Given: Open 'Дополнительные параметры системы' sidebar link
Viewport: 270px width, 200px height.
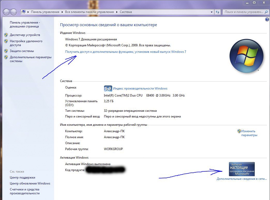Looking at the screenshot, I should tap(31, 59).
